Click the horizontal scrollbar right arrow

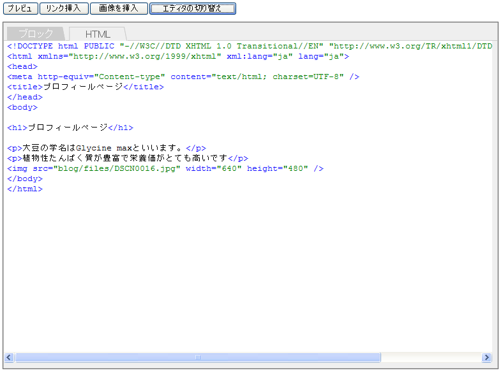pos(486,357)
